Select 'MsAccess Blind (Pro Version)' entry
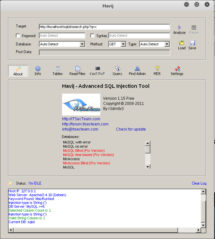This screenshot has width=215, height=239. coord(86,163)
